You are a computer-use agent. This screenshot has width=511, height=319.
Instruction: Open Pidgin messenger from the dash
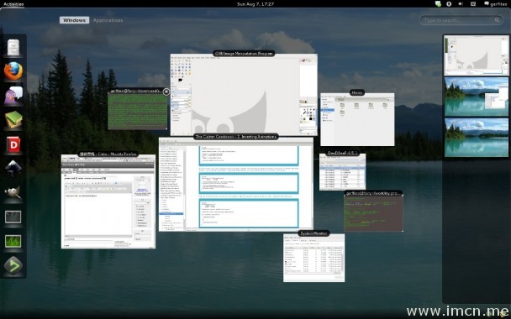coord(13,96)
